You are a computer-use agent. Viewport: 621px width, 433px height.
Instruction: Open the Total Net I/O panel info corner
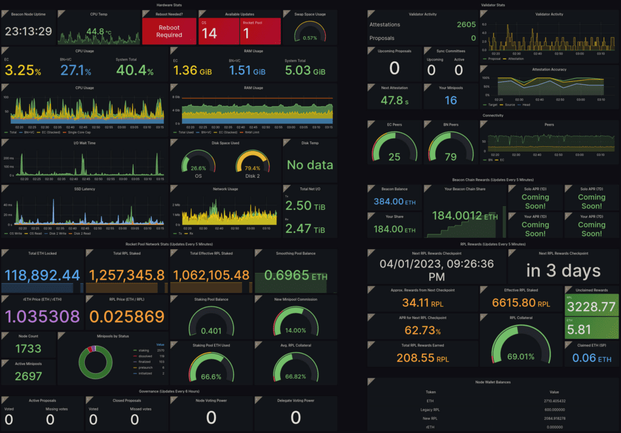(286, 188)
